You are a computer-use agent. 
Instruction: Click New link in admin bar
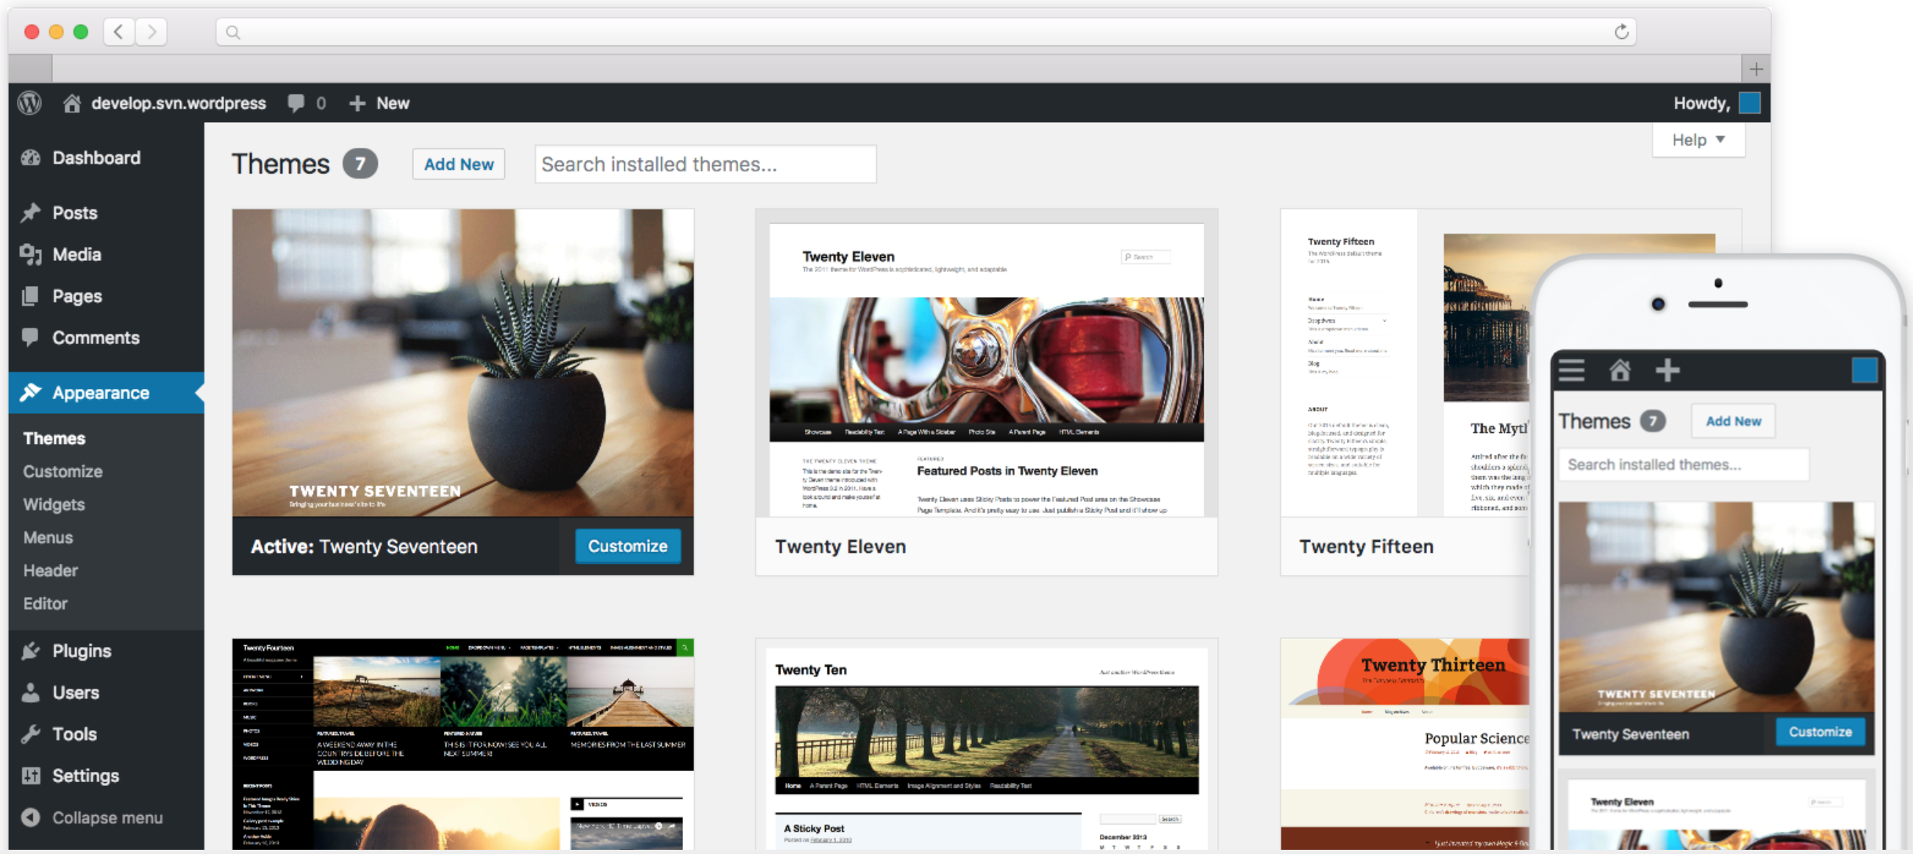[393, 104]
